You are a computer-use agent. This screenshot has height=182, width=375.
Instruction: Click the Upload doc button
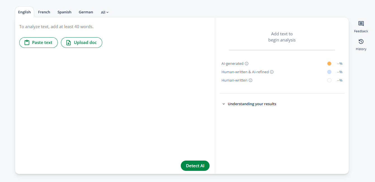pyautogui.click(x=81, y=42)
